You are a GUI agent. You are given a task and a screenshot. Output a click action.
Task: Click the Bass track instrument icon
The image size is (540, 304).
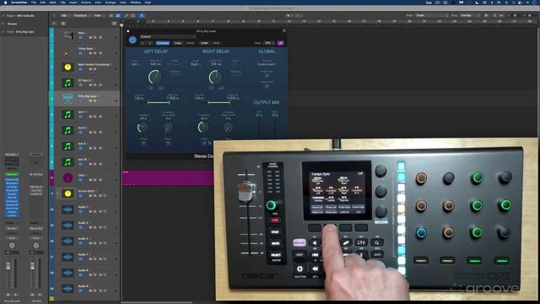[67, 35]
